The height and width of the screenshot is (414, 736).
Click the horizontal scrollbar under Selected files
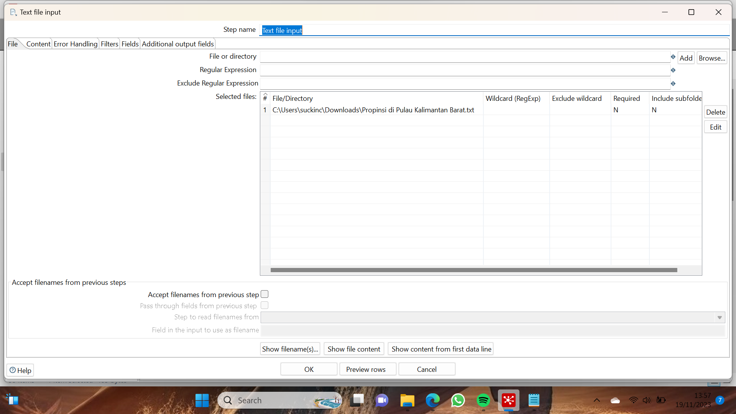(473, 270)
